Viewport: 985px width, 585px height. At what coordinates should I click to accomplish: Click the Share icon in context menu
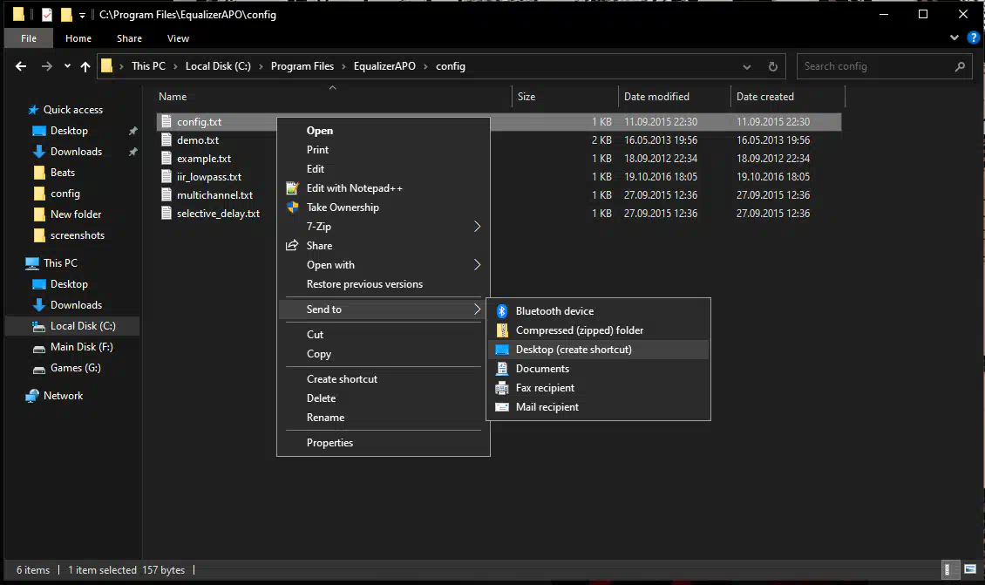[x=292, y=246]
